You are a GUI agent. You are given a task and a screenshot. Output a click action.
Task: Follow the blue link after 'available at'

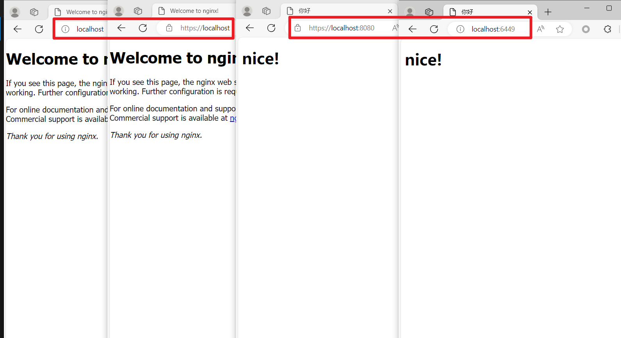tap(233, 118)
